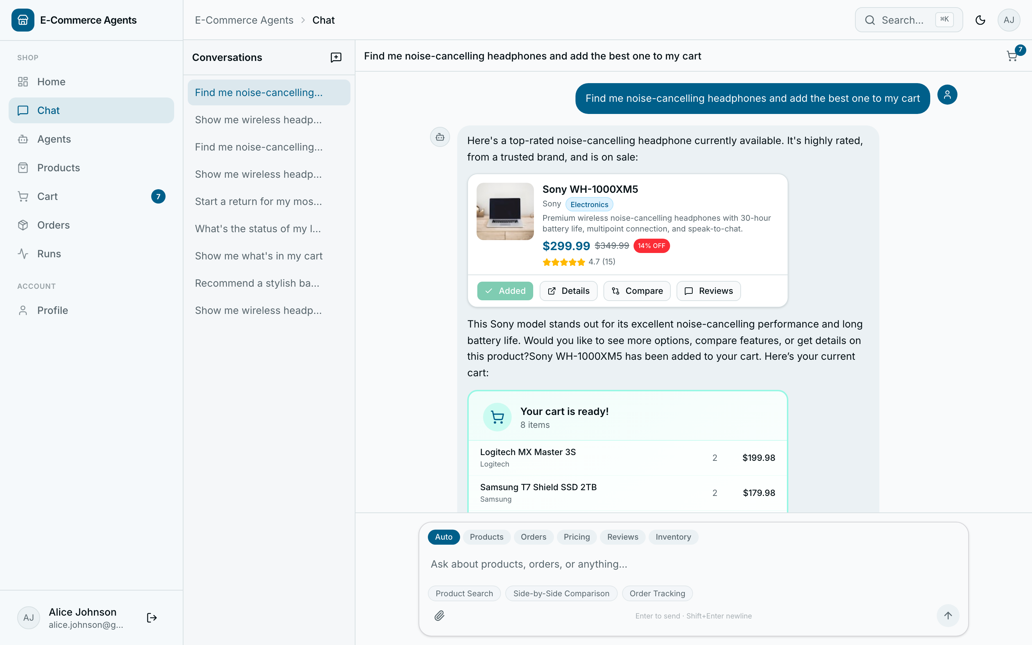Focus the Search box in header
Image resolution: width=1032 pixels, height=645 pixels.
909,20
